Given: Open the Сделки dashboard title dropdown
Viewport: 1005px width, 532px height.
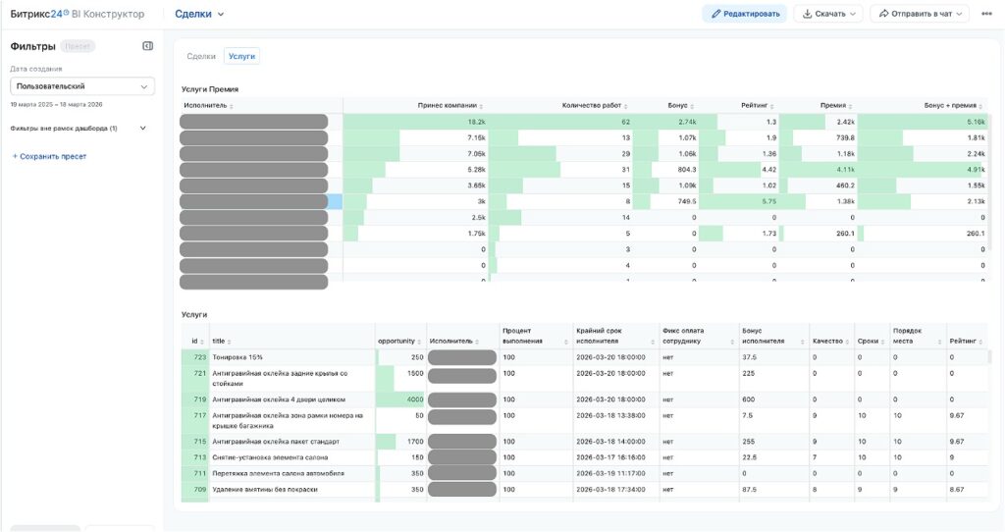Looking at the screenshot, I should [200, 14].
